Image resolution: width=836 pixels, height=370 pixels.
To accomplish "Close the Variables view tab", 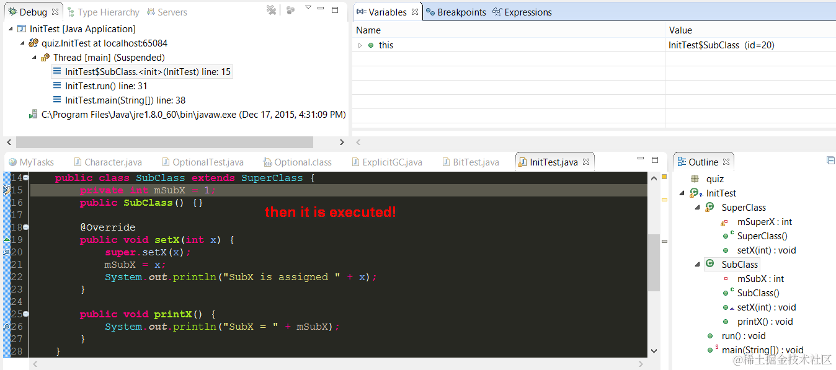I will tap(415, 12).
